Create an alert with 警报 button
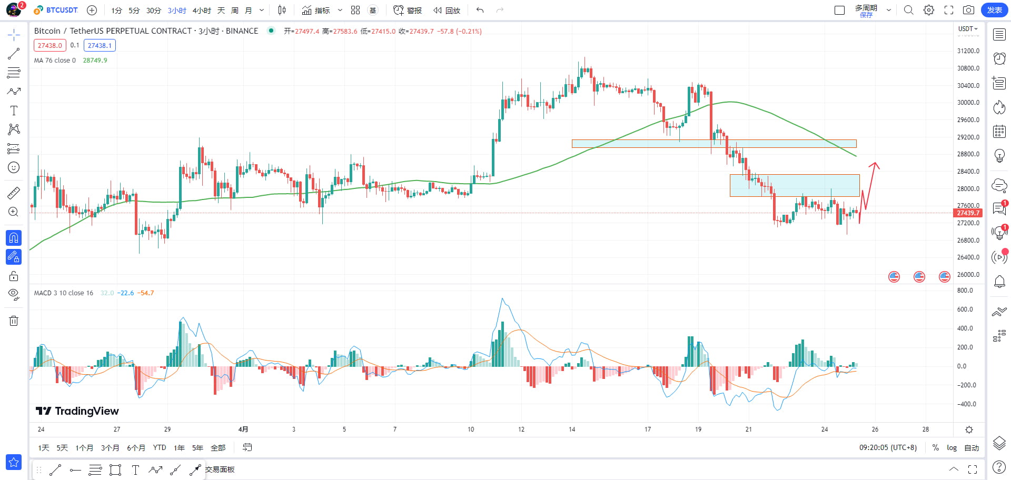Image resolution: width=1011 pixels, height=480 pixels. 408,10
